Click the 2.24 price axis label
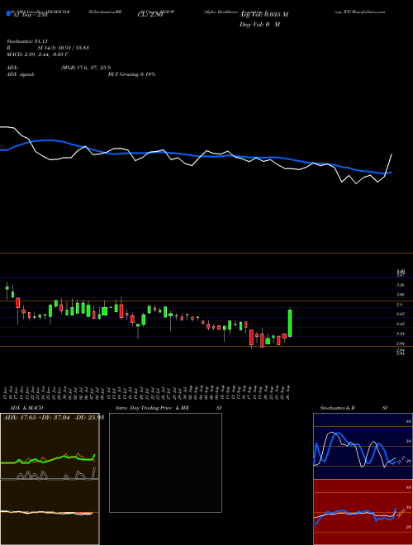 [x=401, y=334]
